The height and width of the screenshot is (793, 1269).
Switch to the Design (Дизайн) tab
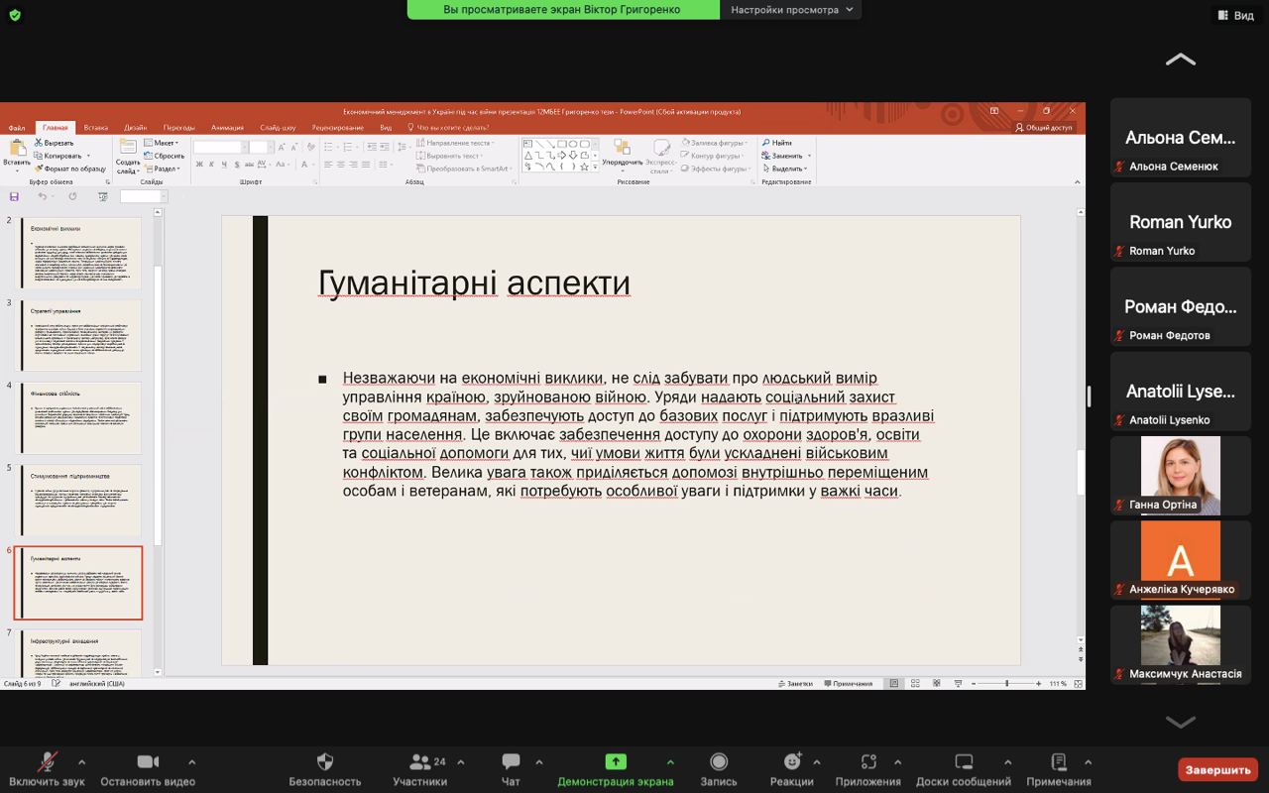click(136, 128)
